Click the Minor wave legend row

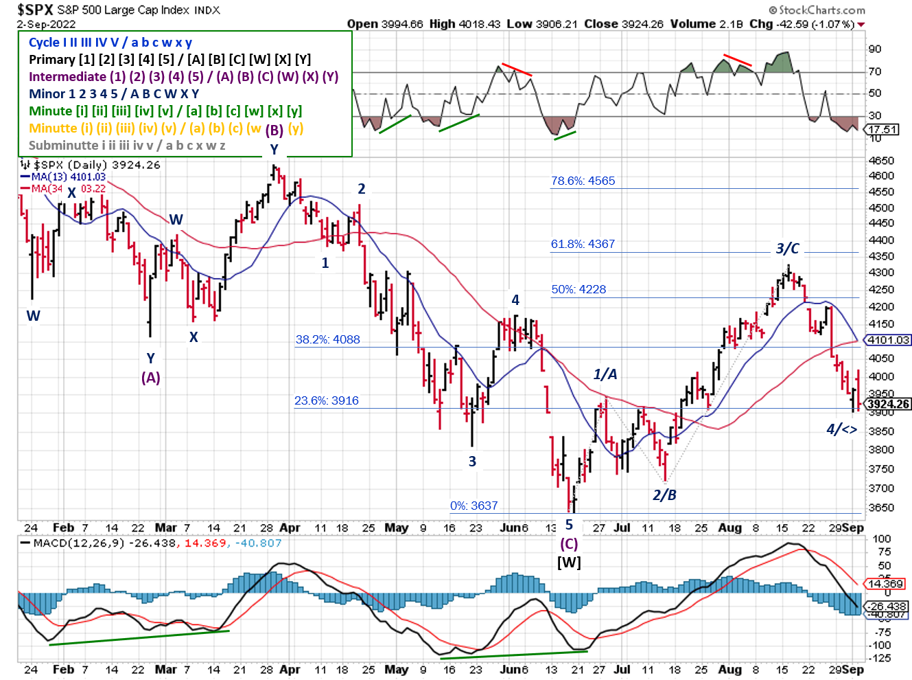[x=114, y=93]
